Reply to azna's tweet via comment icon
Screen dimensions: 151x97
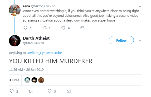pyautogui.click(x=25, y=28)
